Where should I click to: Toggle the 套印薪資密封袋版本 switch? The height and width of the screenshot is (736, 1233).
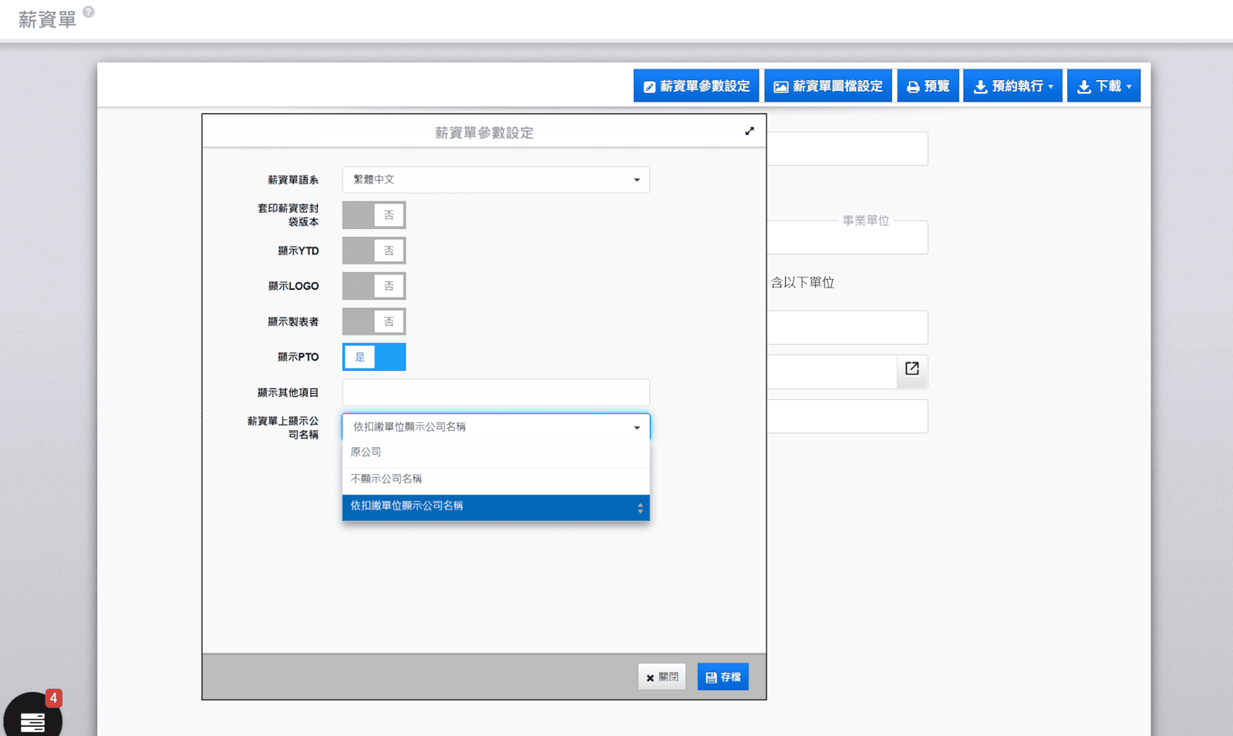[374, 215]
